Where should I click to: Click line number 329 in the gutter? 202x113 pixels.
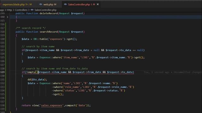2,72
